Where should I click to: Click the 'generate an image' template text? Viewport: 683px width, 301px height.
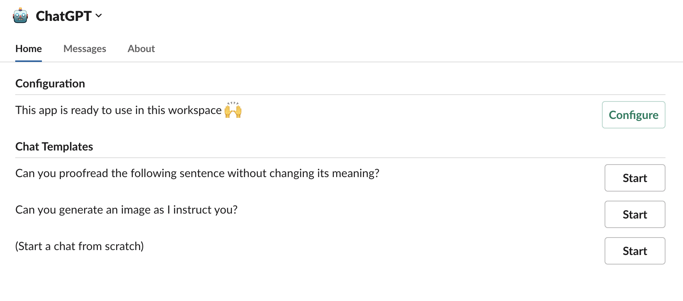point(126,210)
